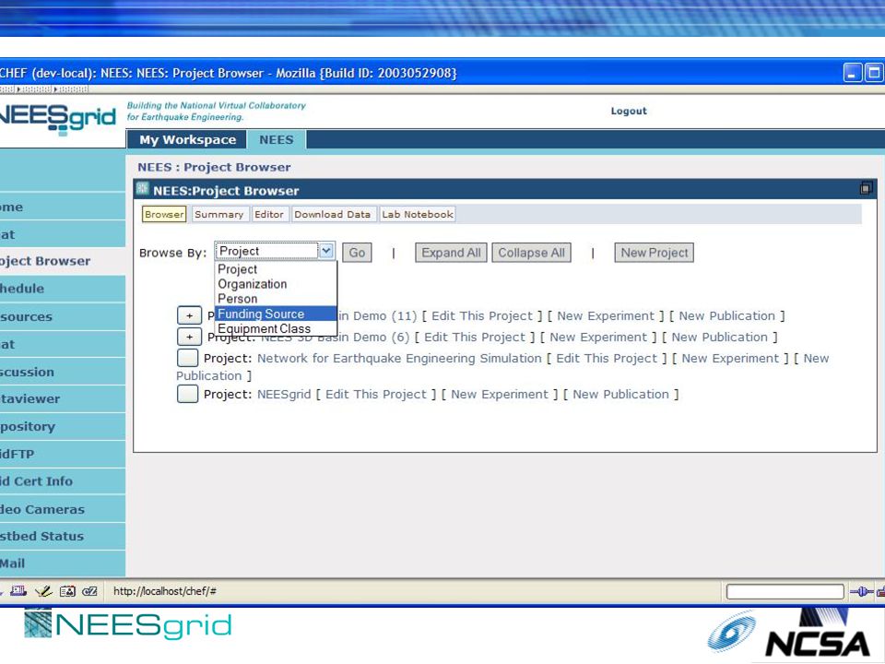Click the empty box beside Network for Earthquake Engineering Simulation

187,358
